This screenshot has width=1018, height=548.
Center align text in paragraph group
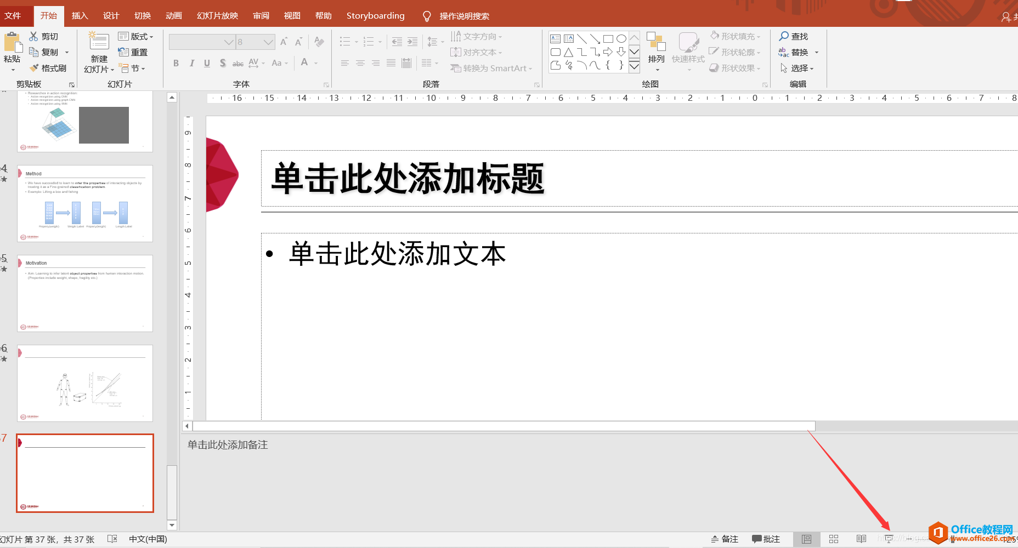coord(360,63)
